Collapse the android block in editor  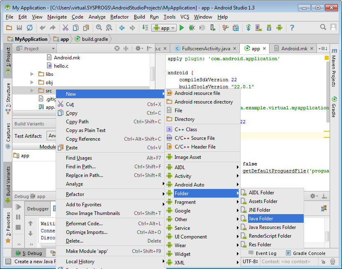coord(165,73)
